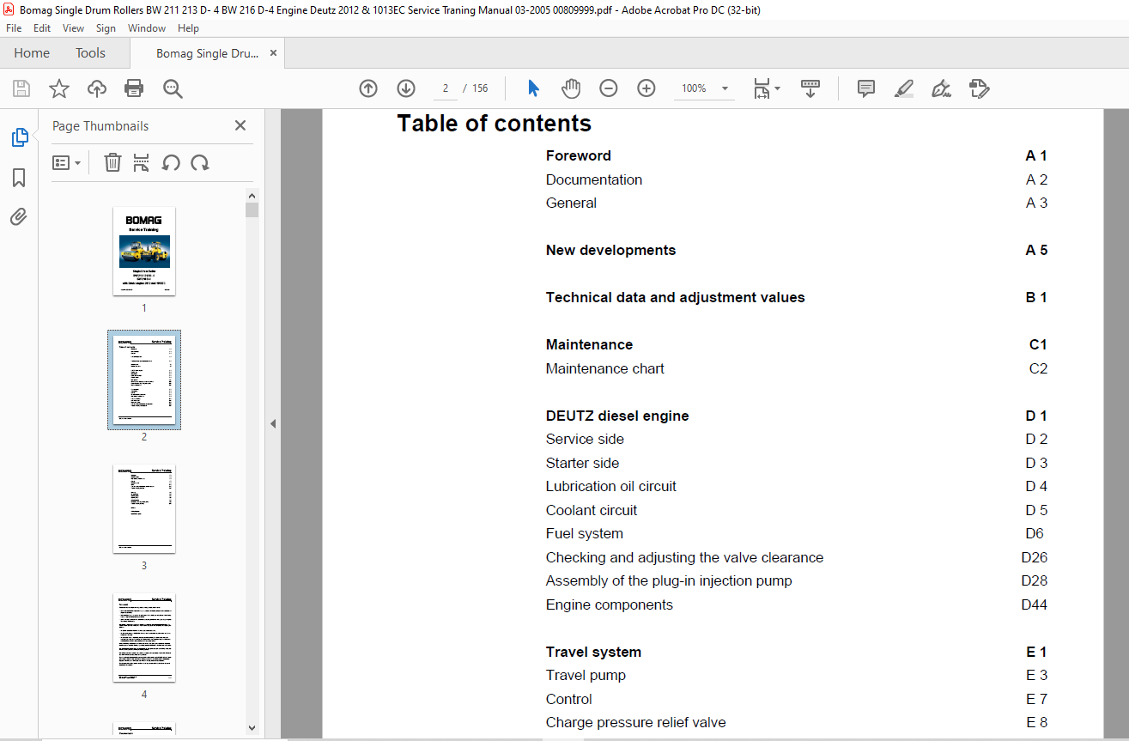Click the Foreword contents entry

(579, 155)
